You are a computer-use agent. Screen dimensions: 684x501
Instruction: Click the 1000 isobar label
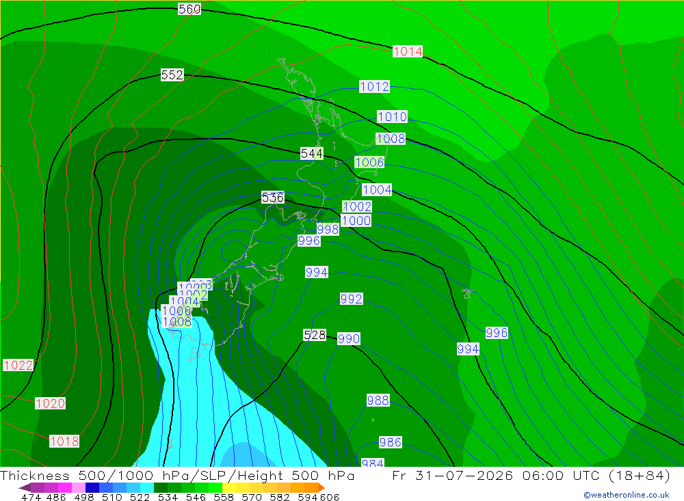356,220
